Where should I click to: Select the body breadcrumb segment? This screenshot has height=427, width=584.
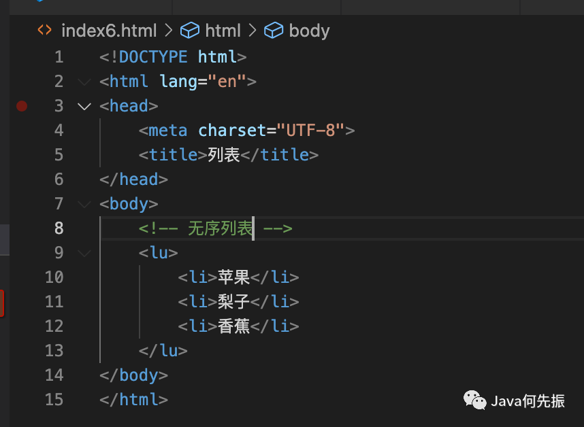tap(309, 31)
